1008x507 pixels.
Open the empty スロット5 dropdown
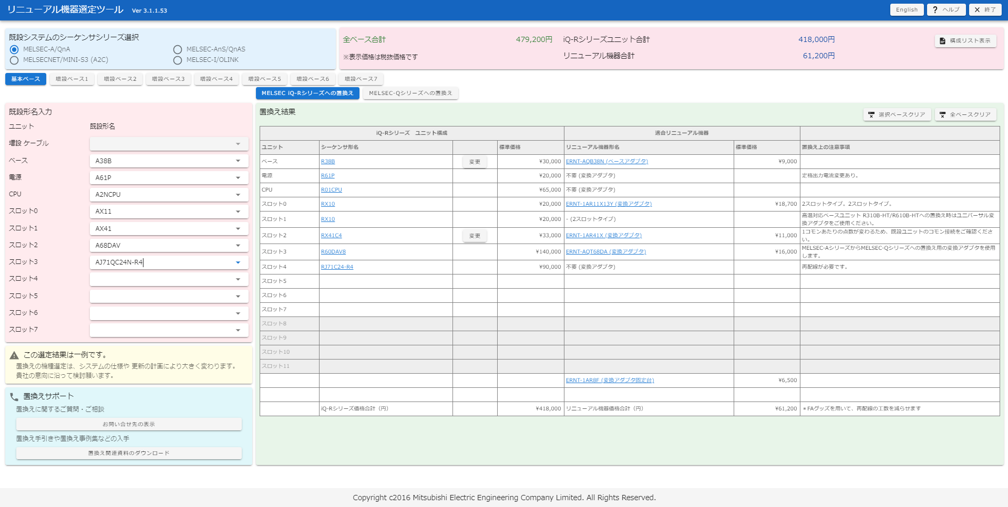tap(169, 296)
